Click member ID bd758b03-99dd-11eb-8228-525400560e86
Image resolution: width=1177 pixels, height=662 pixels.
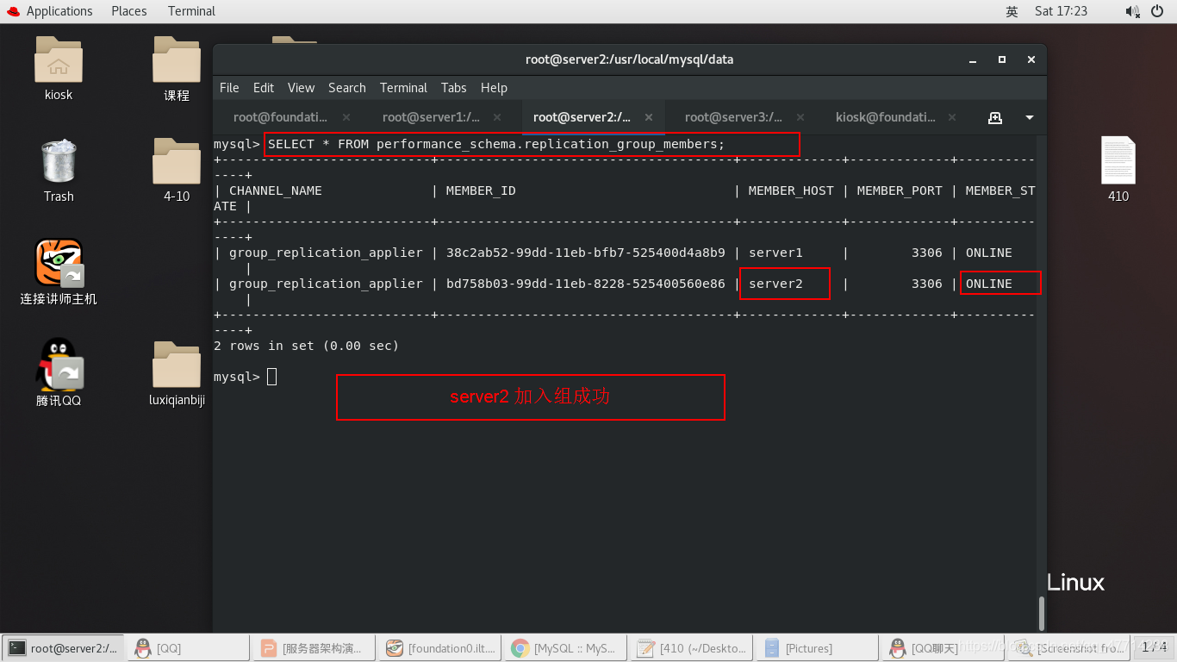585,284
